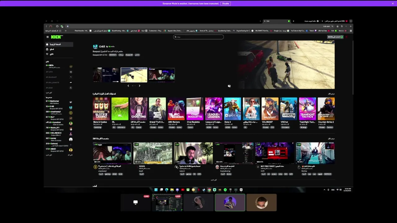Click the browser bookmark star icon
The height and width of the screenshot is (223, 397).
click(x=68, y=26)
